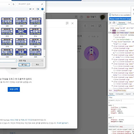Screen dimensions: 134x134
Task: Open the view options dropdown arrow
Action: click(33, 9)
